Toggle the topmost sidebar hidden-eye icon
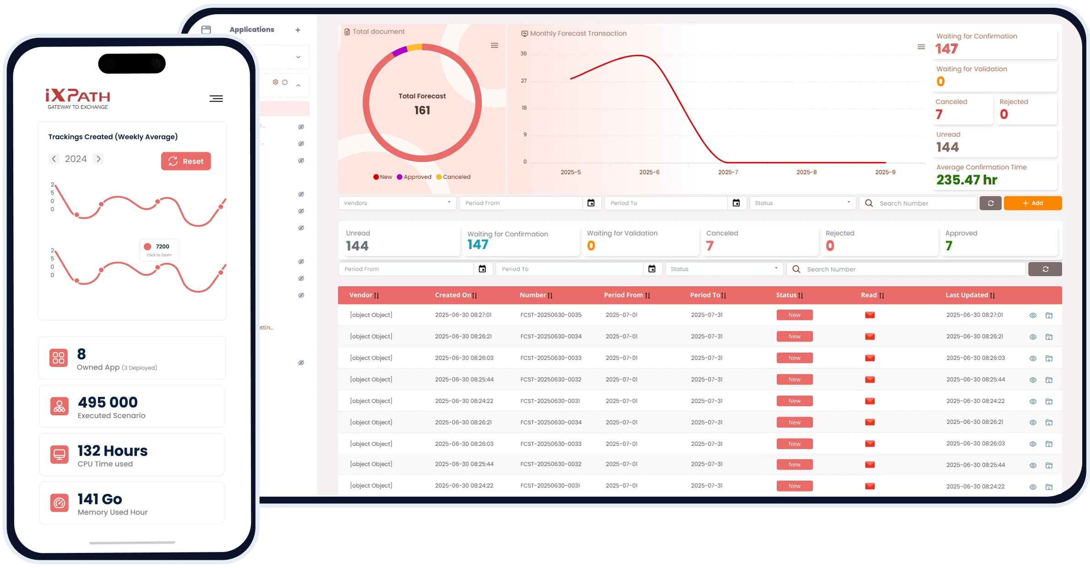The height and width of the screenshot is (568, 1090). click(301, 127)
